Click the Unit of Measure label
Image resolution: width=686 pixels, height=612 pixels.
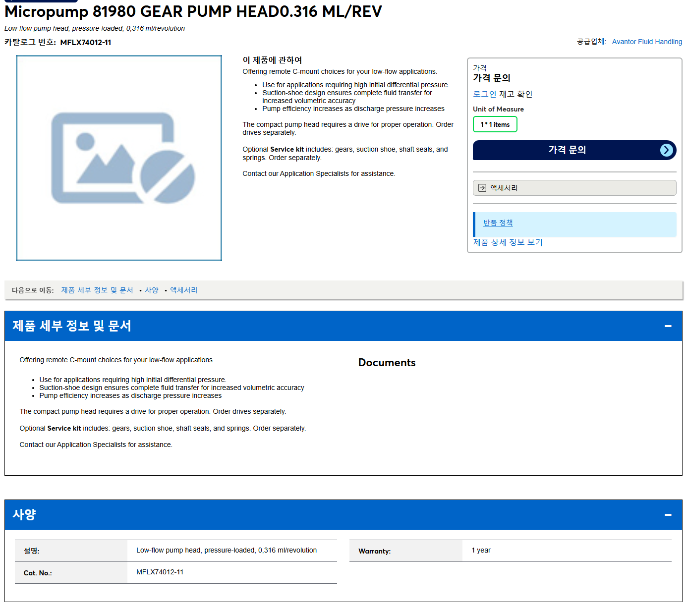[498, 109]
